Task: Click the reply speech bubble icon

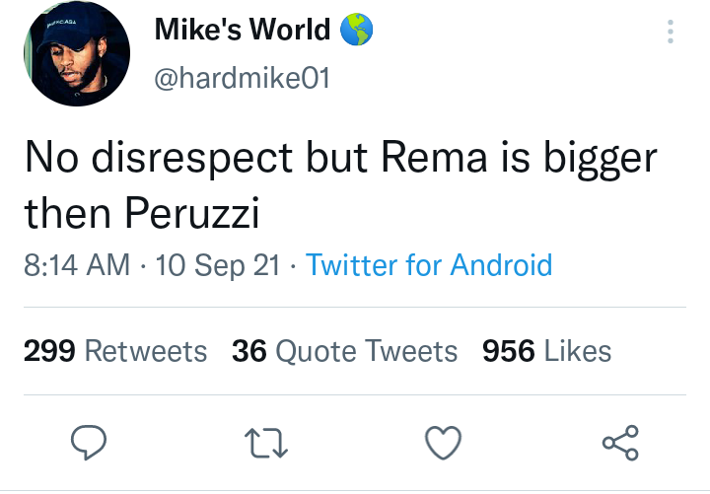Action: [x=90, y=443]
